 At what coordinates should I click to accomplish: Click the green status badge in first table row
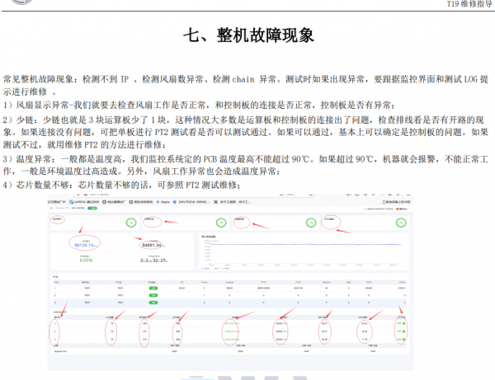click(153, 287)
